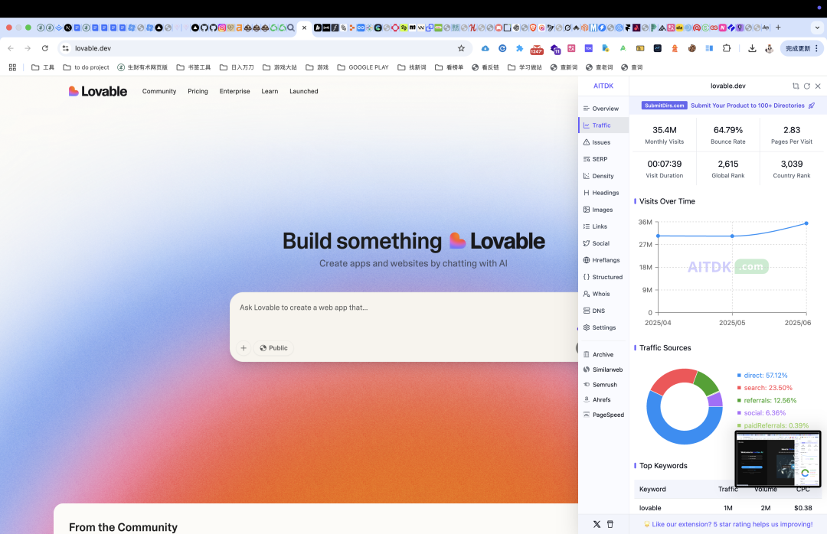Bookmark this page with the star icon

pos(462,48)
